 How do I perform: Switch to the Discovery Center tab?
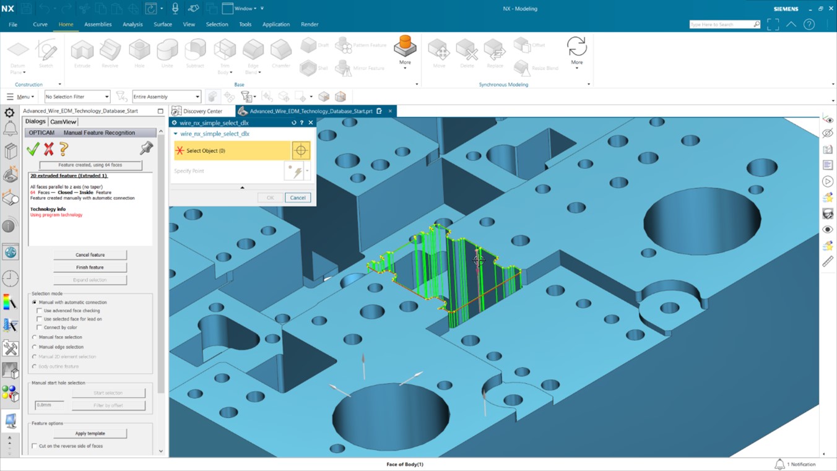point(201,111)
